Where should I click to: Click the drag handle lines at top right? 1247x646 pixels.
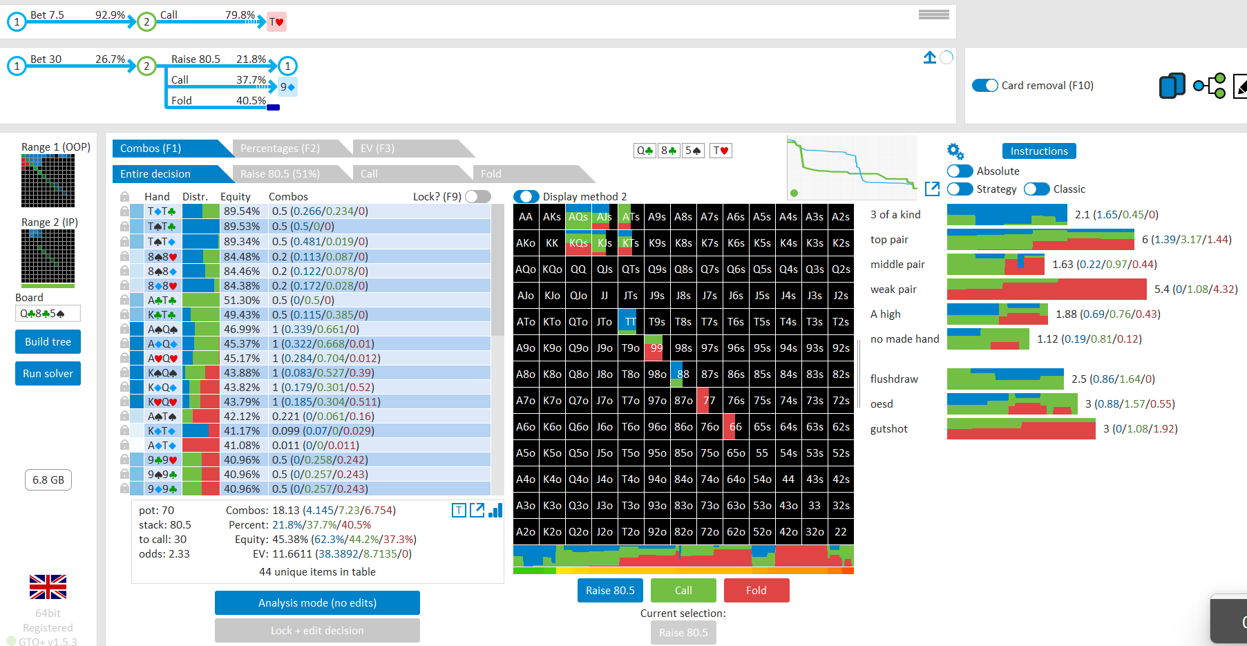click(933, 15)
